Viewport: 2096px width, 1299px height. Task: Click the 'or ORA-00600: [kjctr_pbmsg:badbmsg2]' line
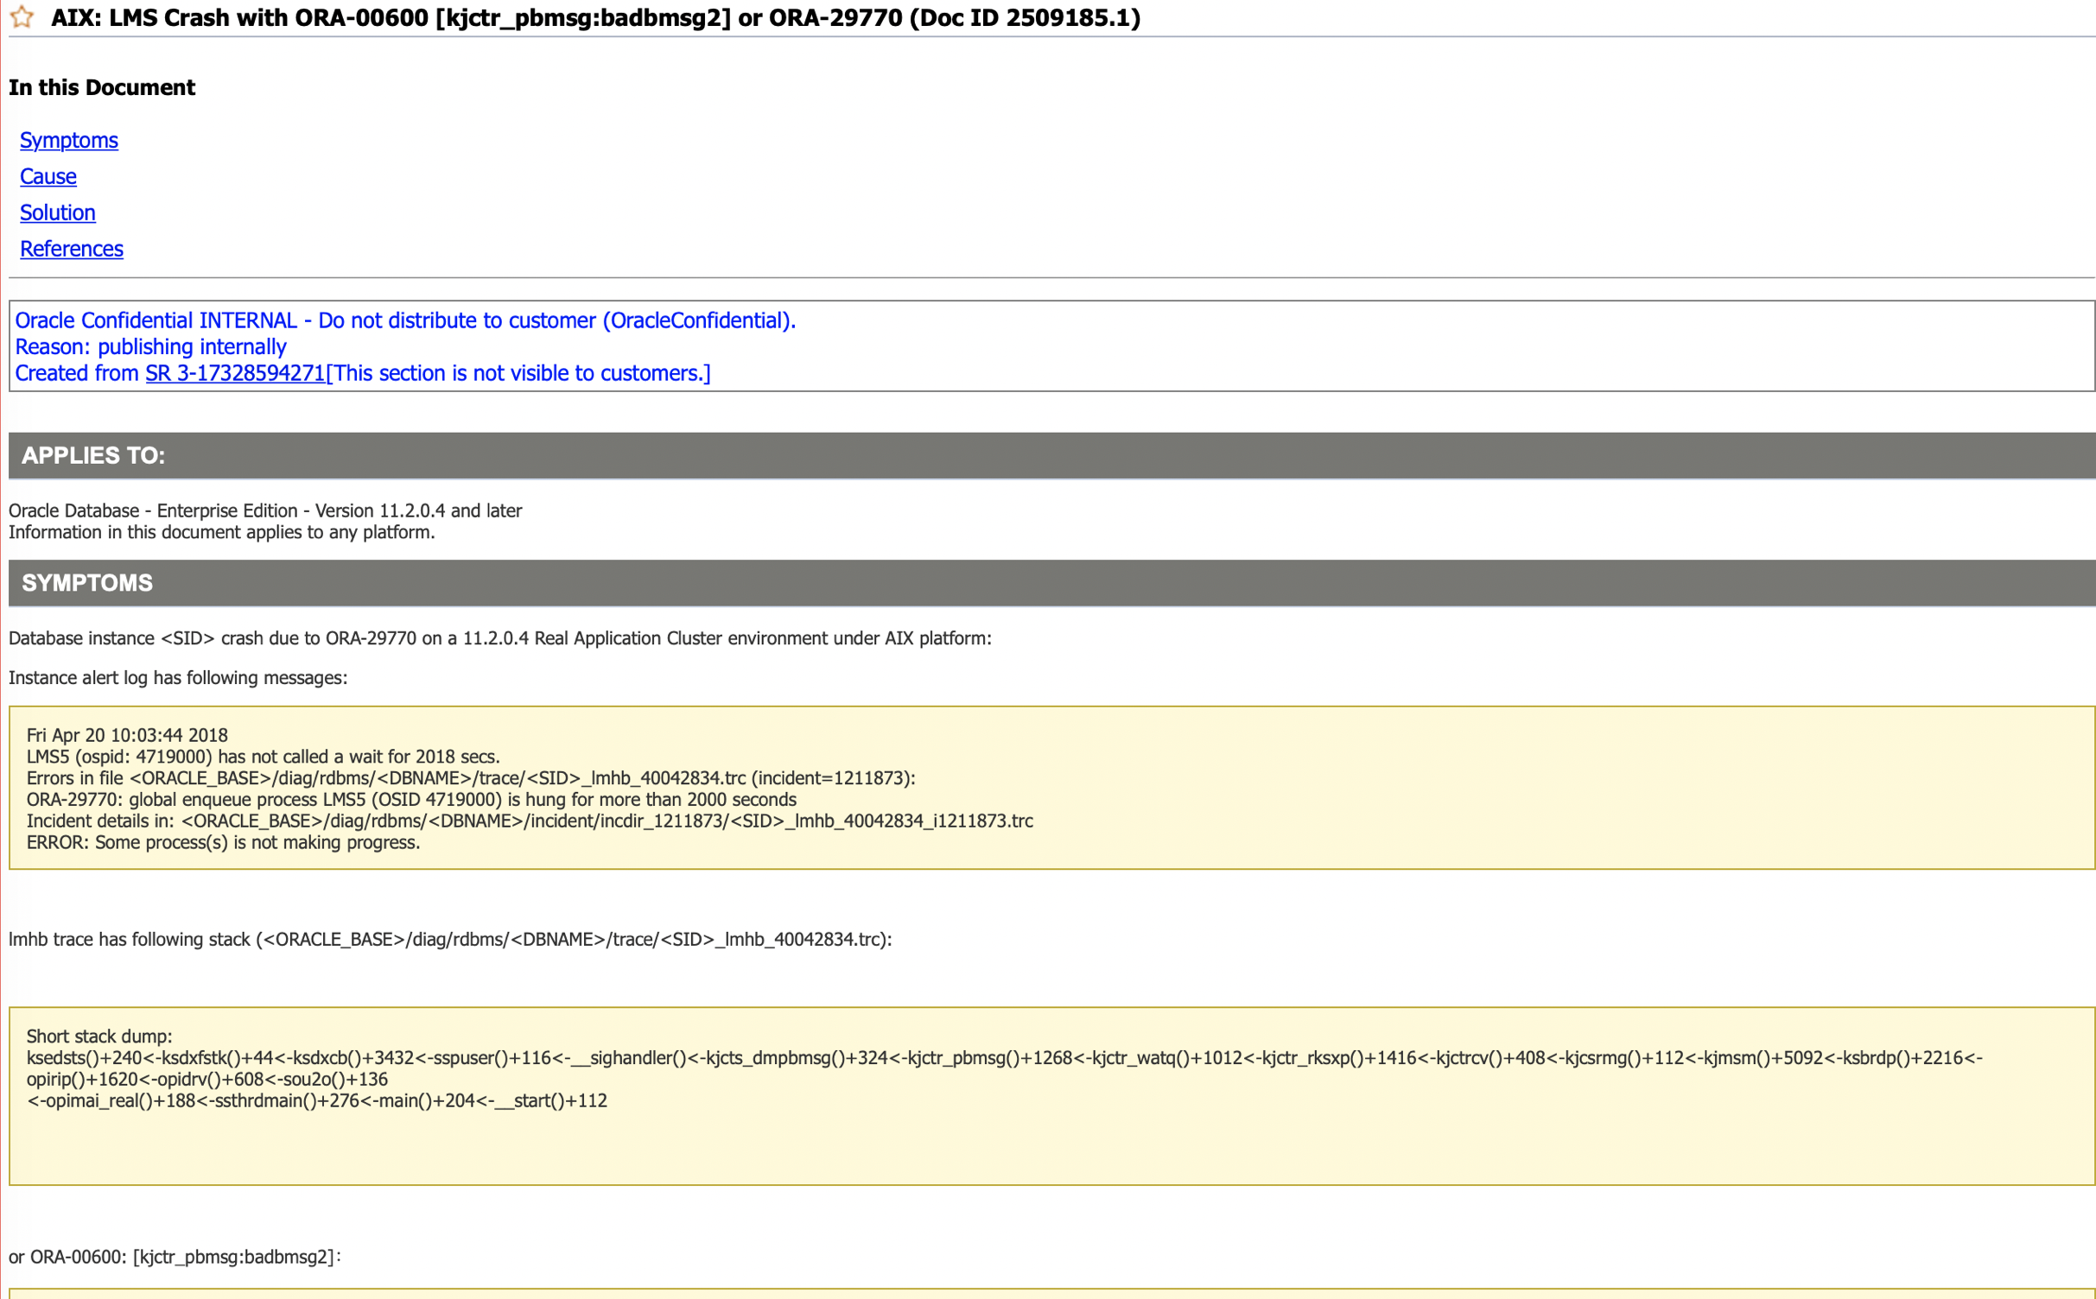(175, 1257)
